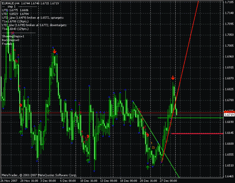This screenshot has height=183, width=235.
Task: Click the '6 Dec 00:00' time label
Action: (x=68, y=181)
